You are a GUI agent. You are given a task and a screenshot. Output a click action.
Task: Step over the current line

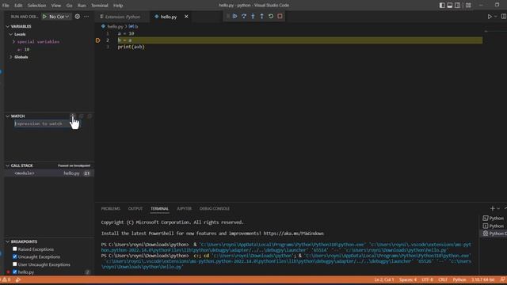click(244, 16)
